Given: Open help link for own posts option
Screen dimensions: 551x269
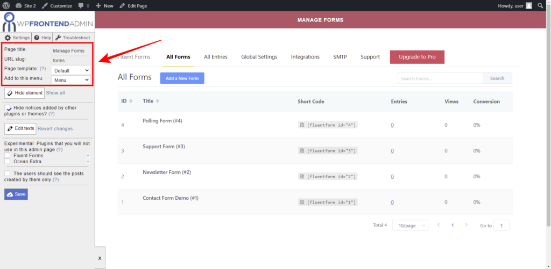Looking at the screenshot, I should [x=55, y=179].
